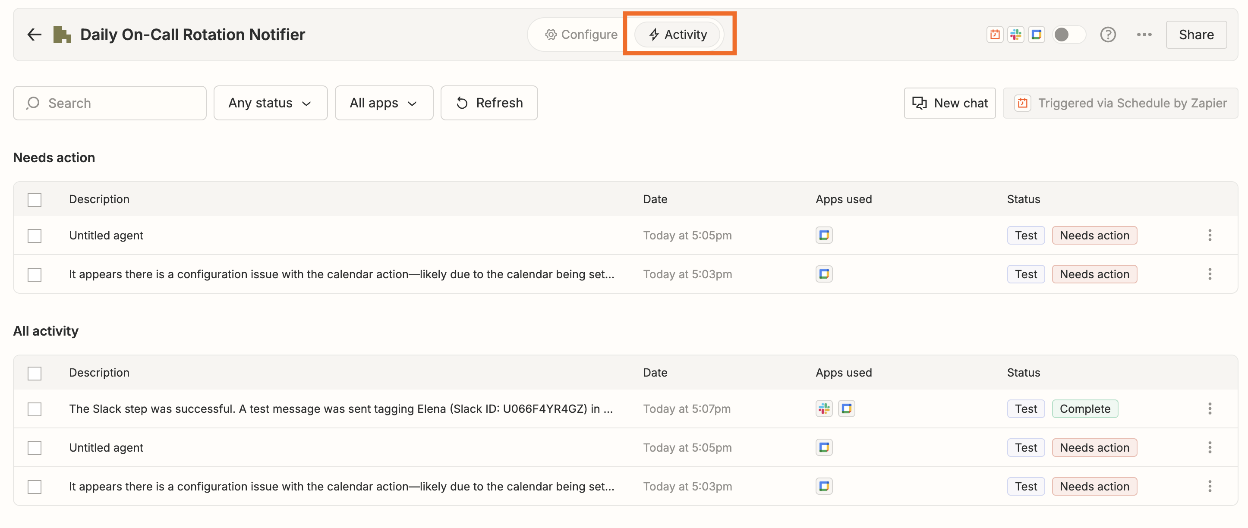Check the Needs action configuration issue row
This screenshot has width=1248, height=528.
tap(35, 275)
